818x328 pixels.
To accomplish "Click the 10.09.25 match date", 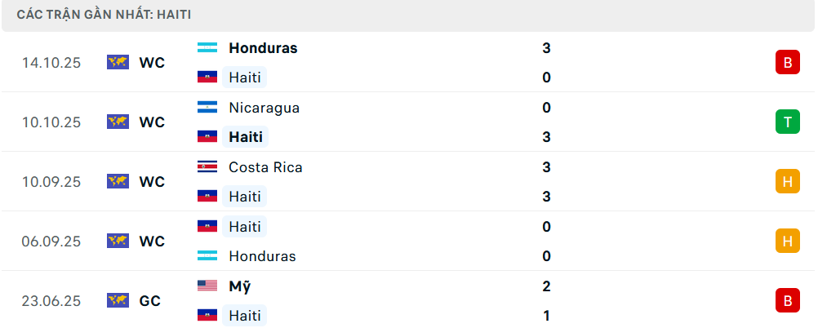I will [x=51, y=182].
